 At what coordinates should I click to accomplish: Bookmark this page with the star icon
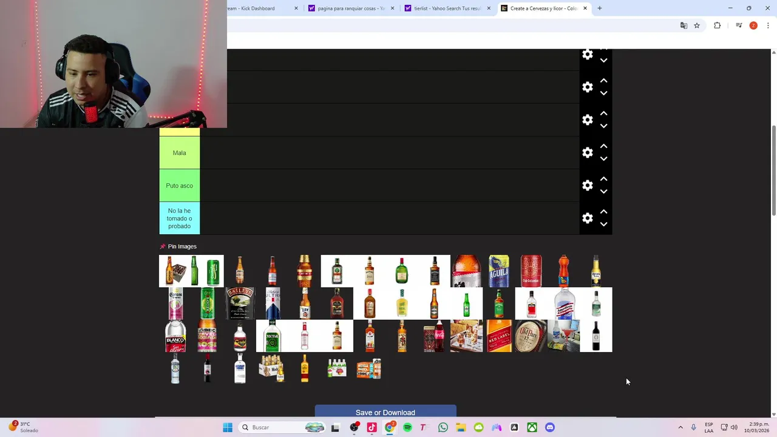[x=697, y=25]
